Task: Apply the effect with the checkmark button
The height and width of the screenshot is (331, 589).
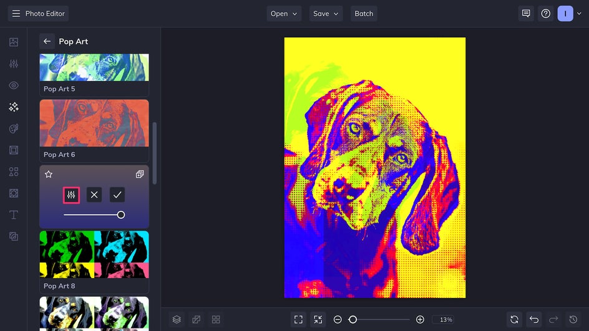Action: pyautogui.click(x=117, y=194)
